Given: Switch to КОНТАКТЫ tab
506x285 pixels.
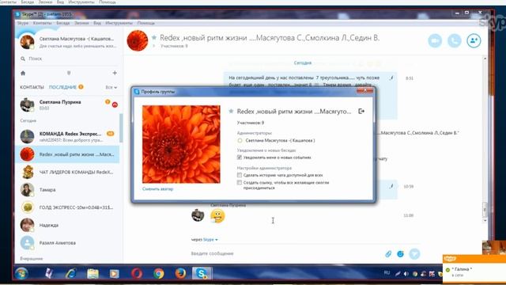Looking at the screenshot, I should pos(32,87).
